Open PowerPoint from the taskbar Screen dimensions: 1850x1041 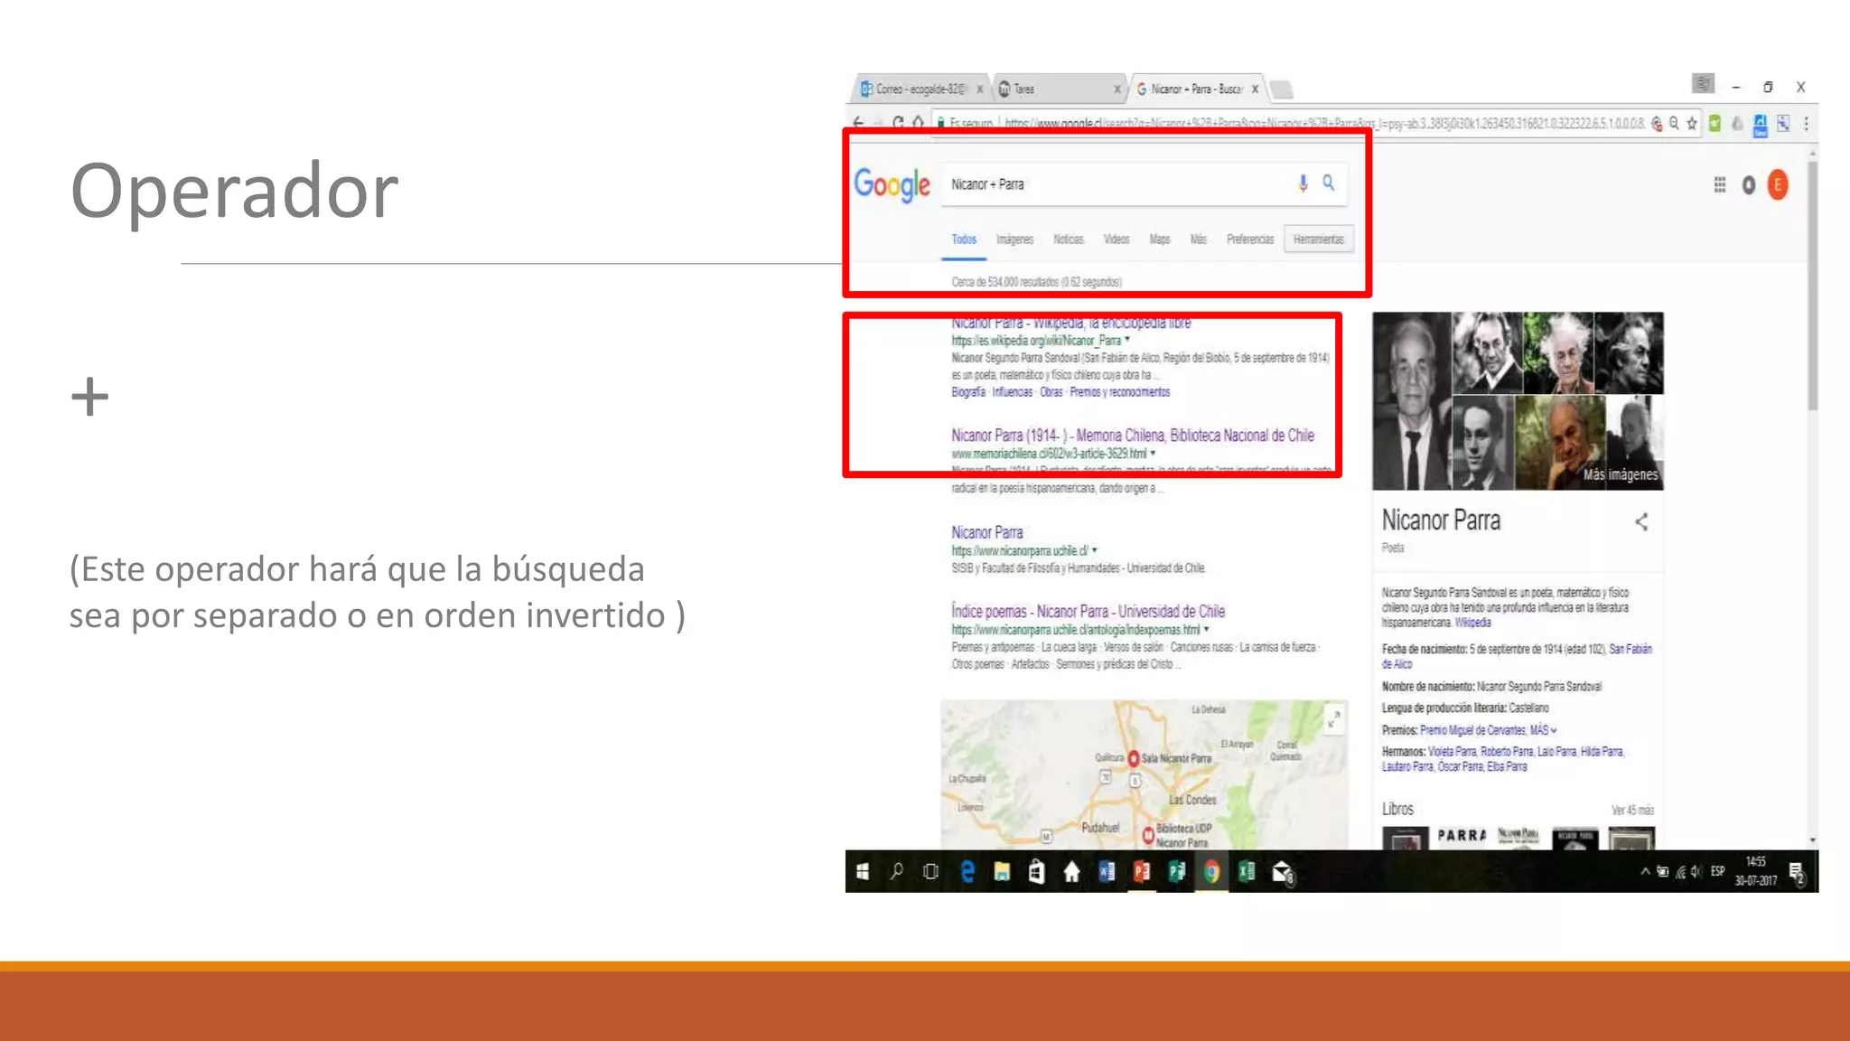pos(1142,872)
